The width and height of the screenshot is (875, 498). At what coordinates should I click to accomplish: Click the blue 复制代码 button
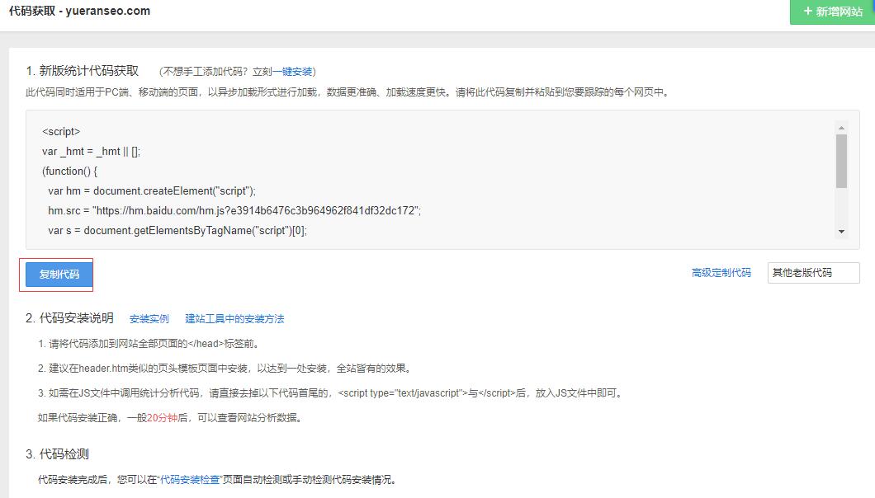pyautogui.click(x=59, y=275)
